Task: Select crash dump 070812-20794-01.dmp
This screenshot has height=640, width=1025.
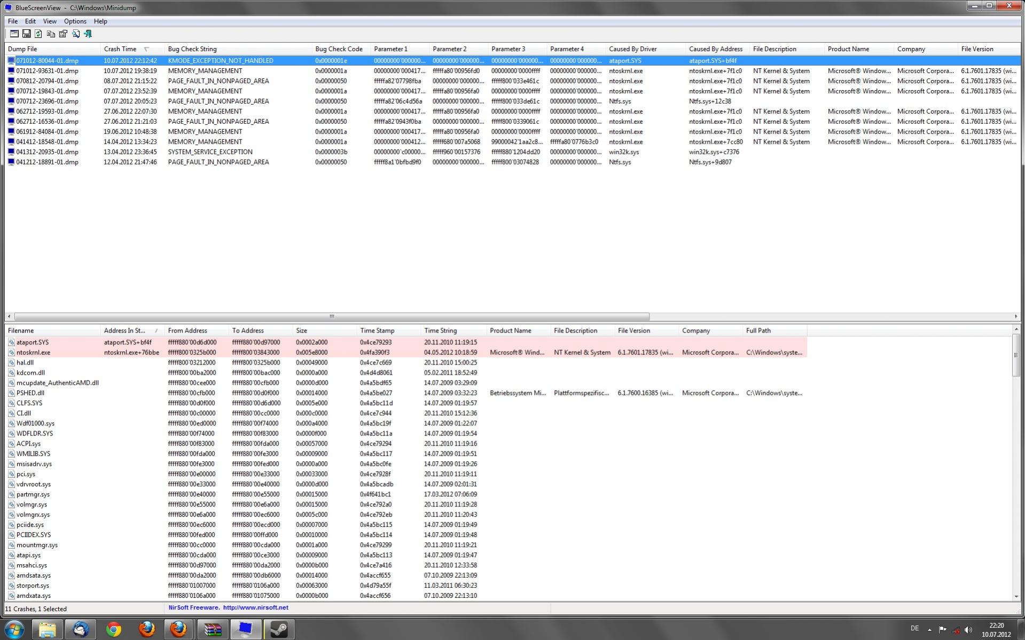Action: pyautogui.click(x=513, y=81)
